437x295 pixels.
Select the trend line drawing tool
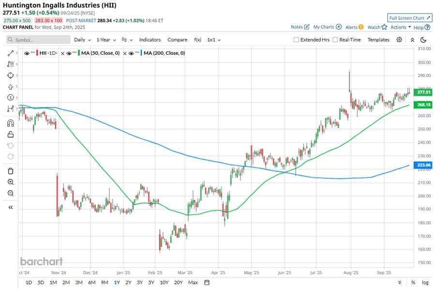coord(11,53)
